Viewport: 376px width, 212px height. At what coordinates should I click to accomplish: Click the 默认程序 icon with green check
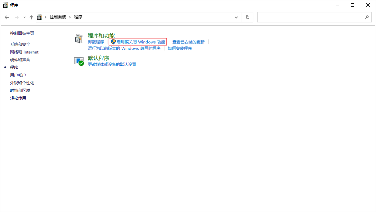click(x=79, y=61)
